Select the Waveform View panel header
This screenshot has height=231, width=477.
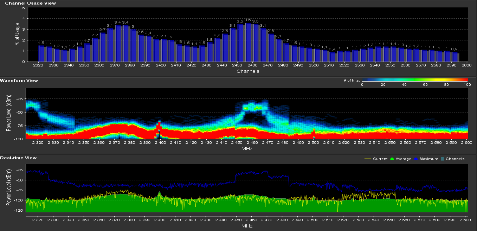(x=19, y=81)
